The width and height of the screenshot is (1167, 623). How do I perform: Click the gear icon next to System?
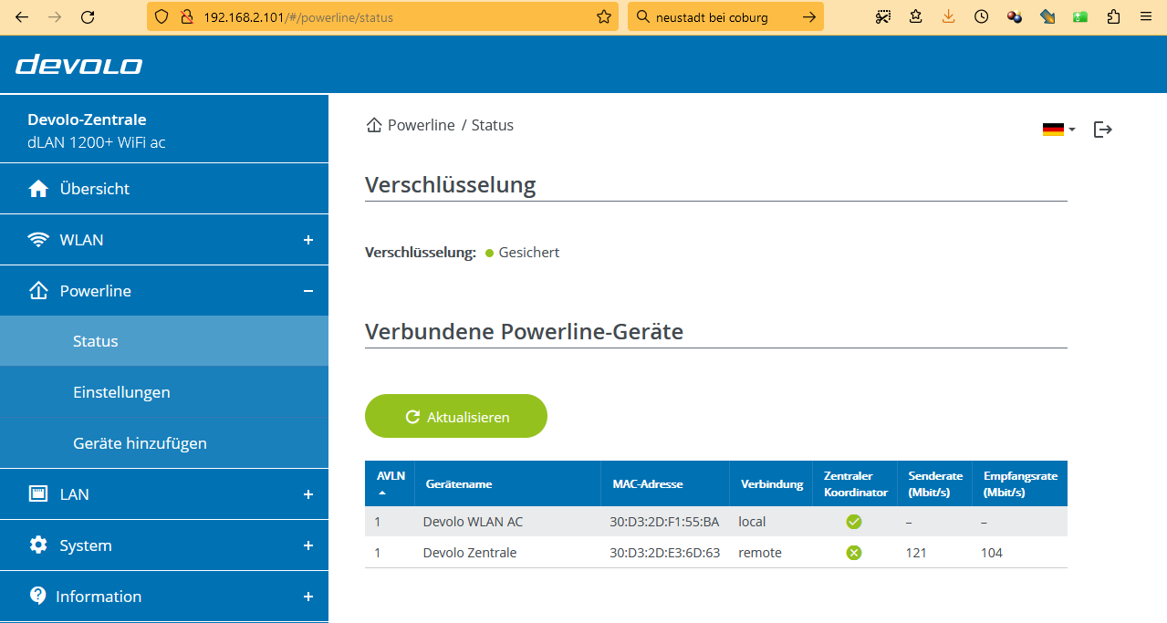click(38, 545)
